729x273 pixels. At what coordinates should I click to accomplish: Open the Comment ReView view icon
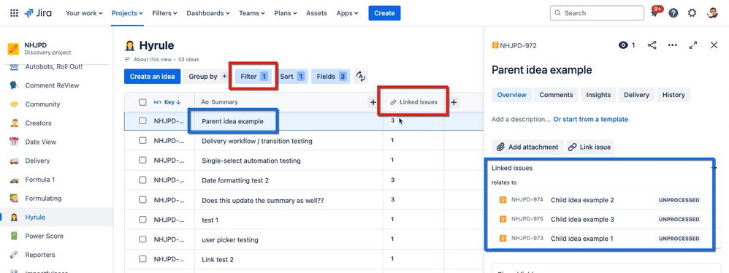[x=14, y=85]
